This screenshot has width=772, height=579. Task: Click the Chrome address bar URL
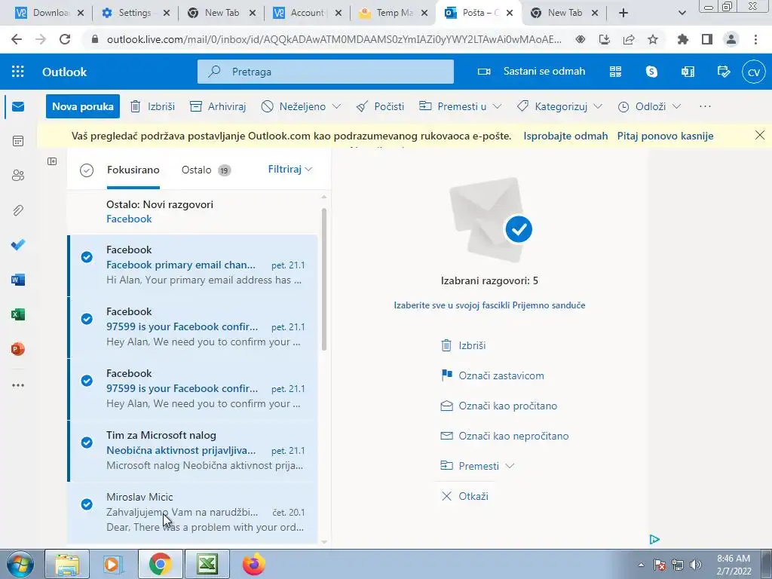(334, 39)
